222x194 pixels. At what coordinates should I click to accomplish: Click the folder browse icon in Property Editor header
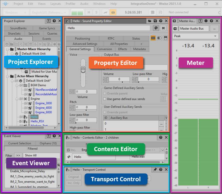pos(150,21)
